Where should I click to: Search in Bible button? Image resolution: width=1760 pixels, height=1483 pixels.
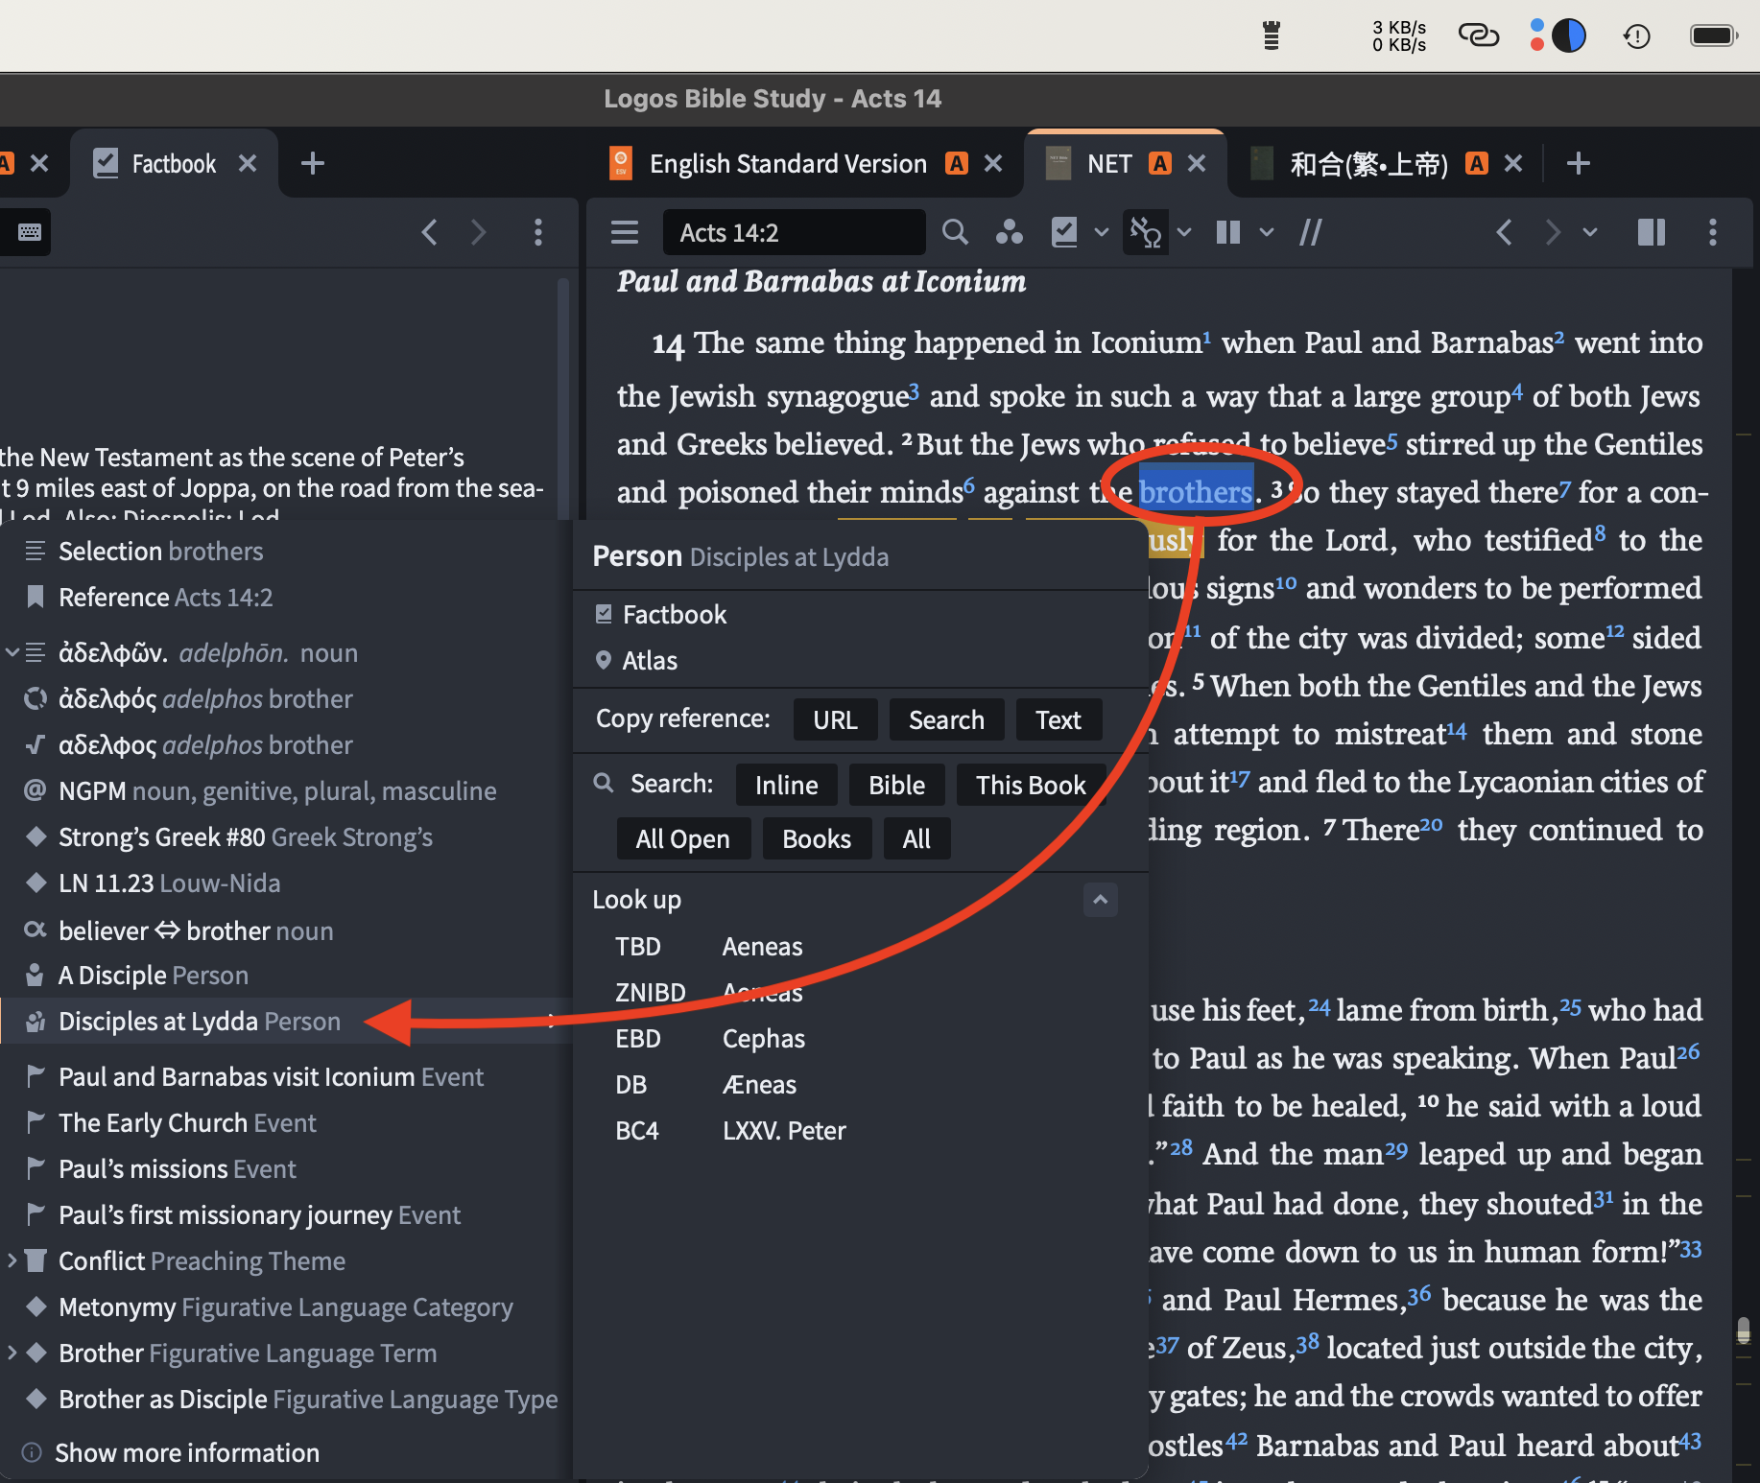tap(896, 785)
